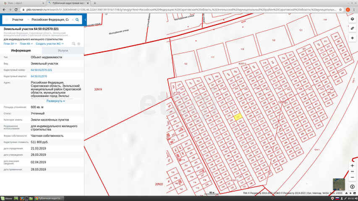Collapse the left information panel

point(85,20)
